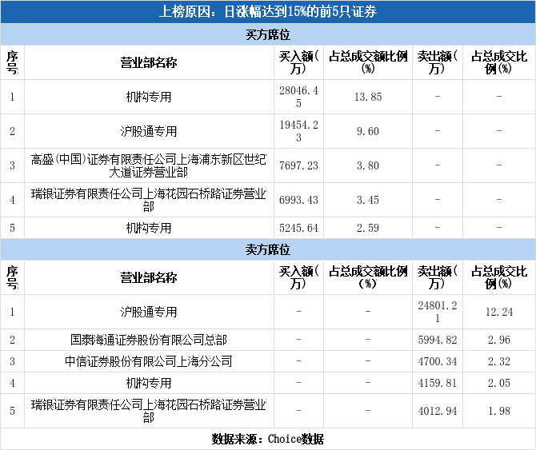Click the percentage 2.96
The width and height of the screenshot is (536, 450).
point(499,340)
